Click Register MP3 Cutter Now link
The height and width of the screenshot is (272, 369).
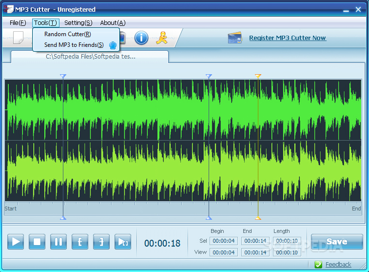click(x=288, y=38)
